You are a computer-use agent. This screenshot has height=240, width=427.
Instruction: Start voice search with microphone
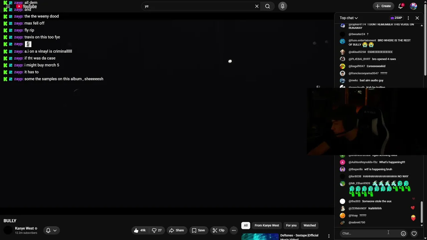(283, 6)
